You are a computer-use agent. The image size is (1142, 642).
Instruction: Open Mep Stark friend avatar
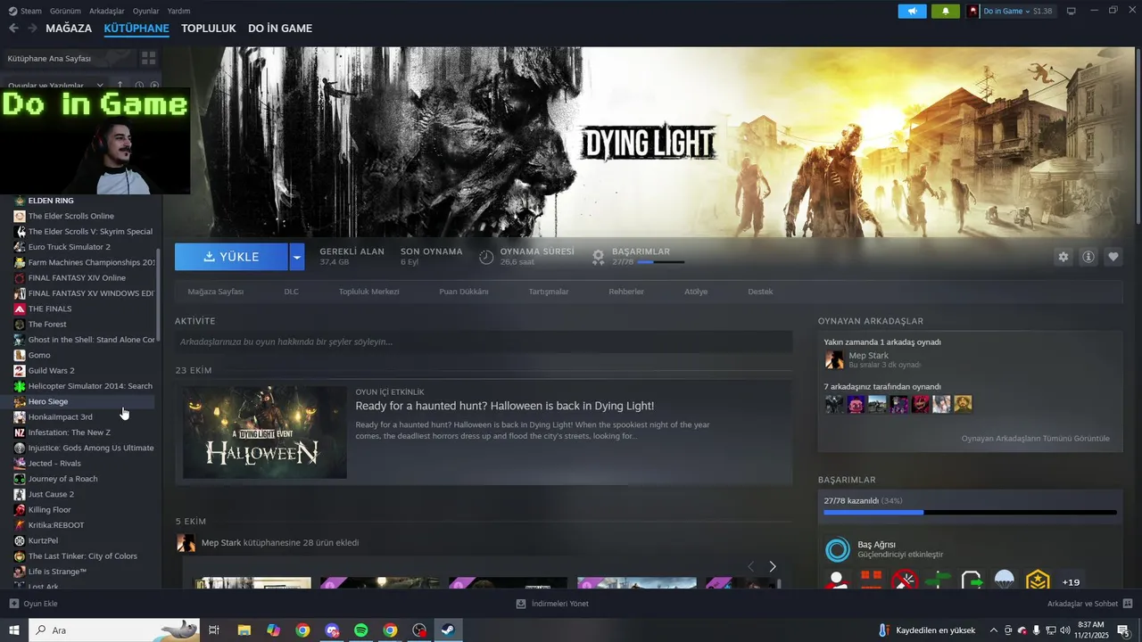[834, 359]
